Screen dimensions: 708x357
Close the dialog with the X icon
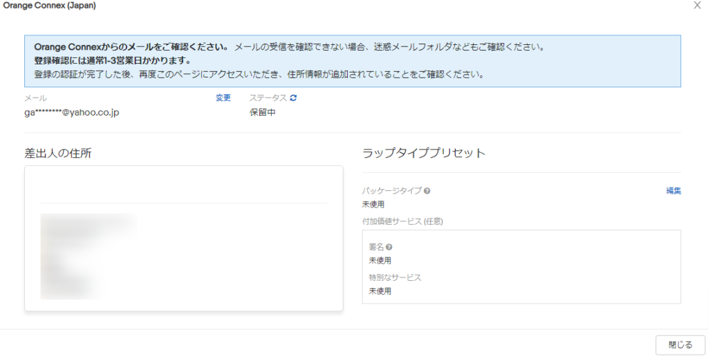[x=697, y=6]
